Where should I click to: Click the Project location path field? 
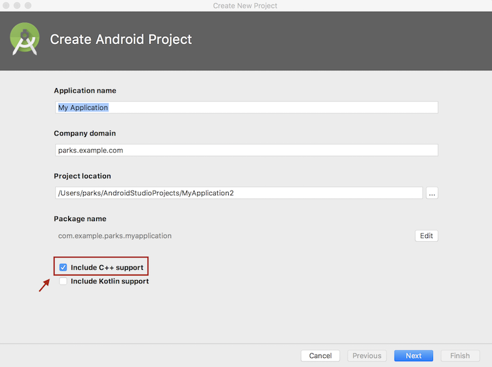pyautogui.click(x=239, y=193)
